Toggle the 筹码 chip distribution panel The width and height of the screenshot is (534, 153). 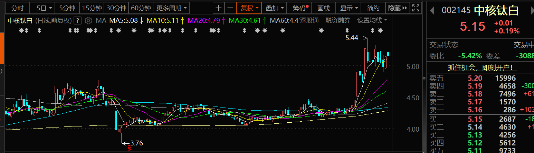point(301,8)
